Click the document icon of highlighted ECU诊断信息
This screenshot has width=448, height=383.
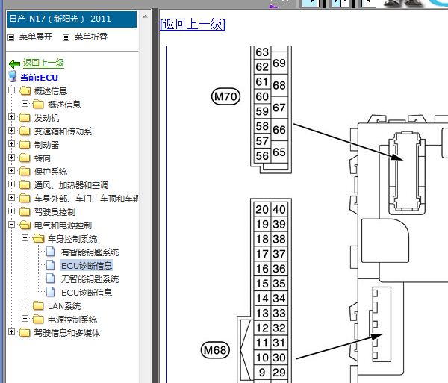(x=51, y=265)
